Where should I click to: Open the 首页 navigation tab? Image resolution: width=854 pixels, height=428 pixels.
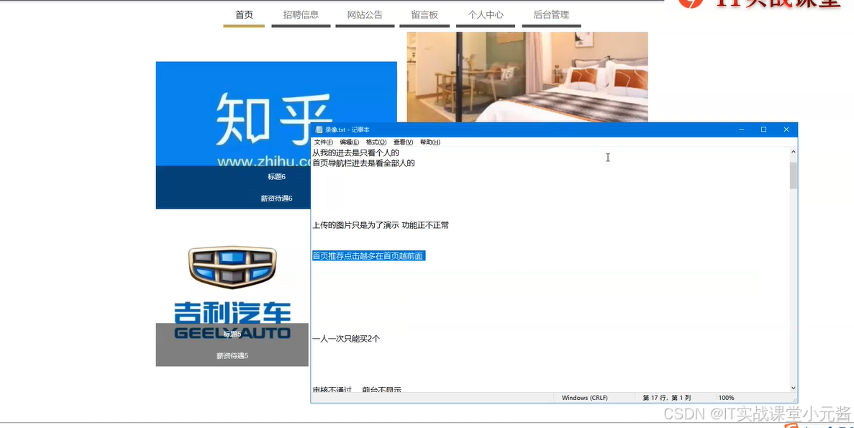coord(244,15)
